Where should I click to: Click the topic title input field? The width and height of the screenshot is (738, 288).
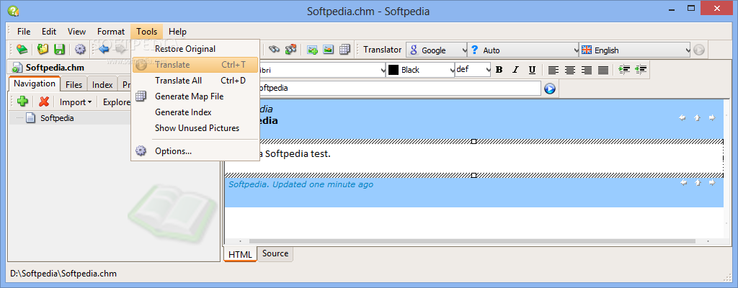(399, 88)
